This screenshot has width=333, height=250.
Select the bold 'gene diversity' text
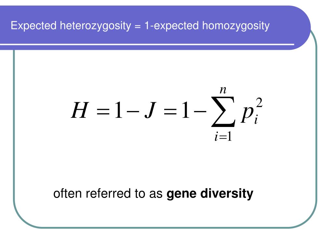point(210,194)
